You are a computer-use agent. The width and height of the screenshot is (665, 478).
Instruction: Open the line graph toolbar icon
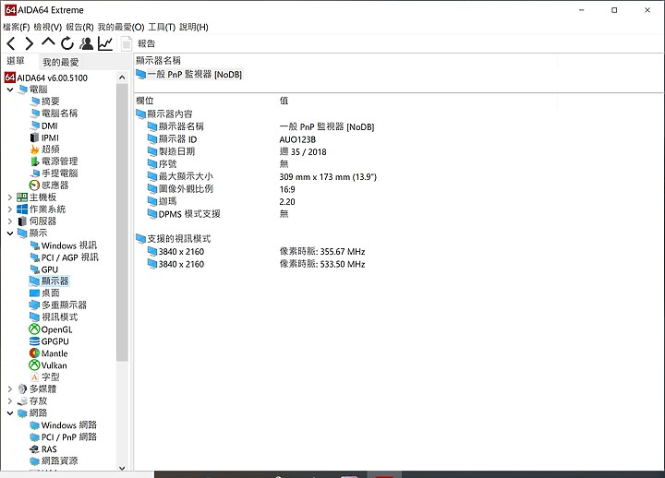coord(105,43)
